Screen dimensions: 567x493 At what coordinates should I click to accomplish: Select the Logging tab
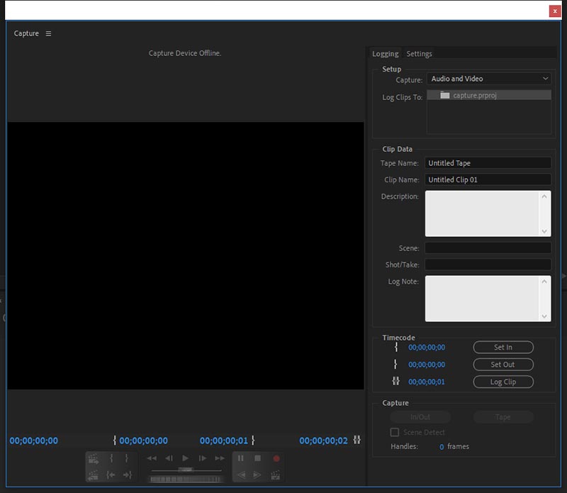[386, 54]
